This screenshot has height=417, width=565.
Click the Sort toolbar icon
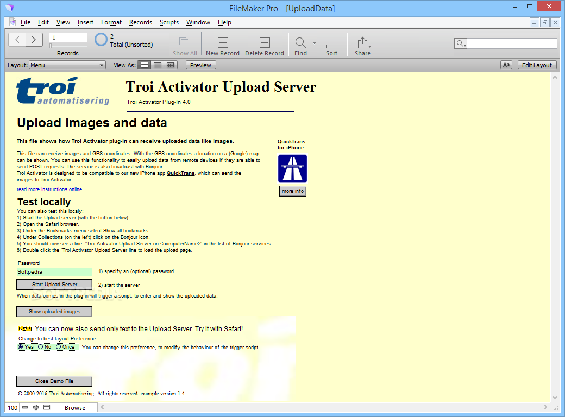tap(331, 43)
